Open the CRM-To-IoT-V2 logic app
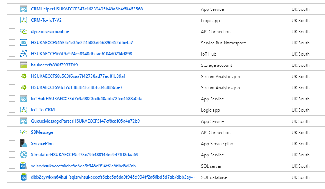The image size is (325, 189). (x=46, y=20)
